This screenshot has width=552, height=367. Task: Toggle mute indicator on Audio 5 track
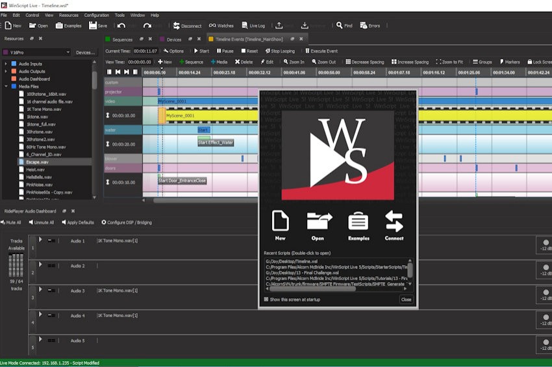(x=51, y=340)
